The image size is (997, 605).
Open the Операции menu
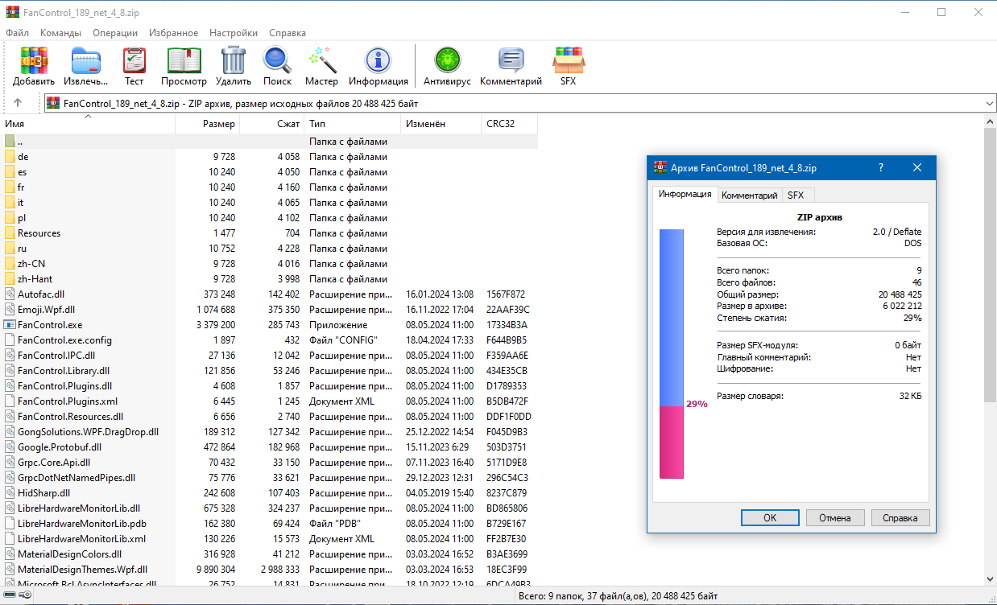[x=114, y=33]
